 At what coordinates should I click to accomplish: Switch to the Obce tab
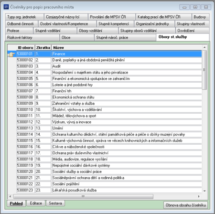click(77, 37)
